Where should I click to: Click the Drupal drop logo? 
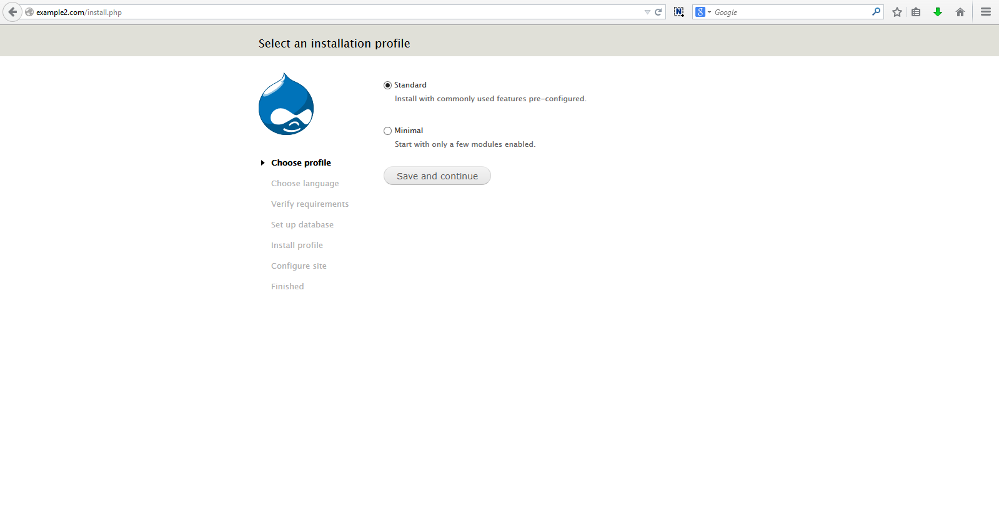point(286,104)
